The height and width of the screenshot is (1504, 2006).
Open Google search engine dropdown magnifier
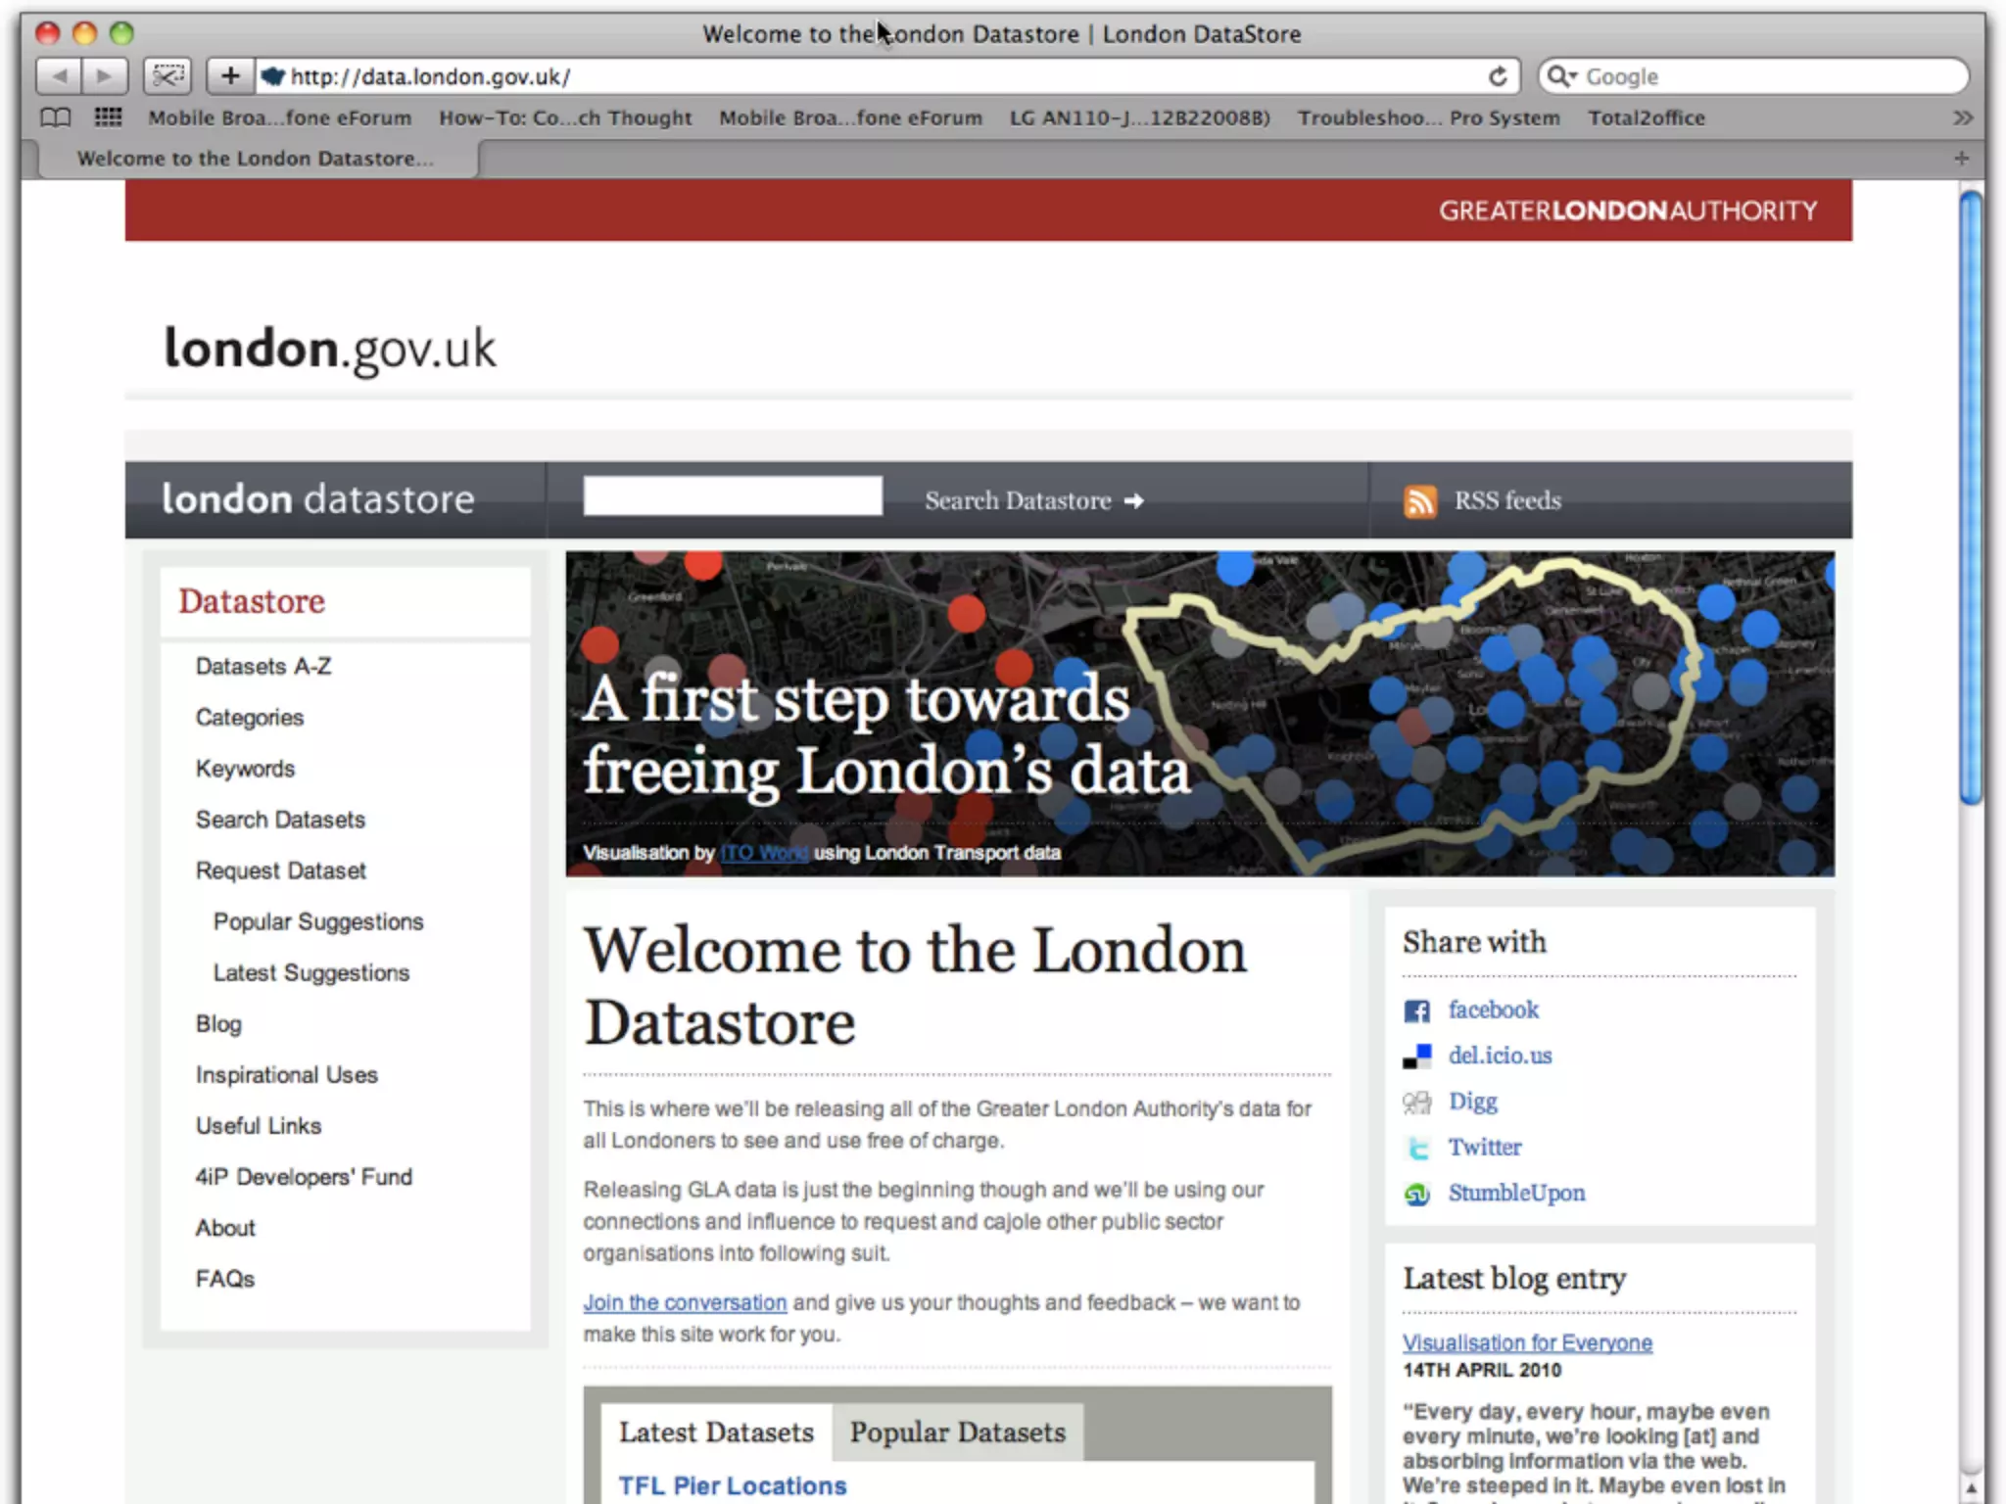coord(1561,76)
